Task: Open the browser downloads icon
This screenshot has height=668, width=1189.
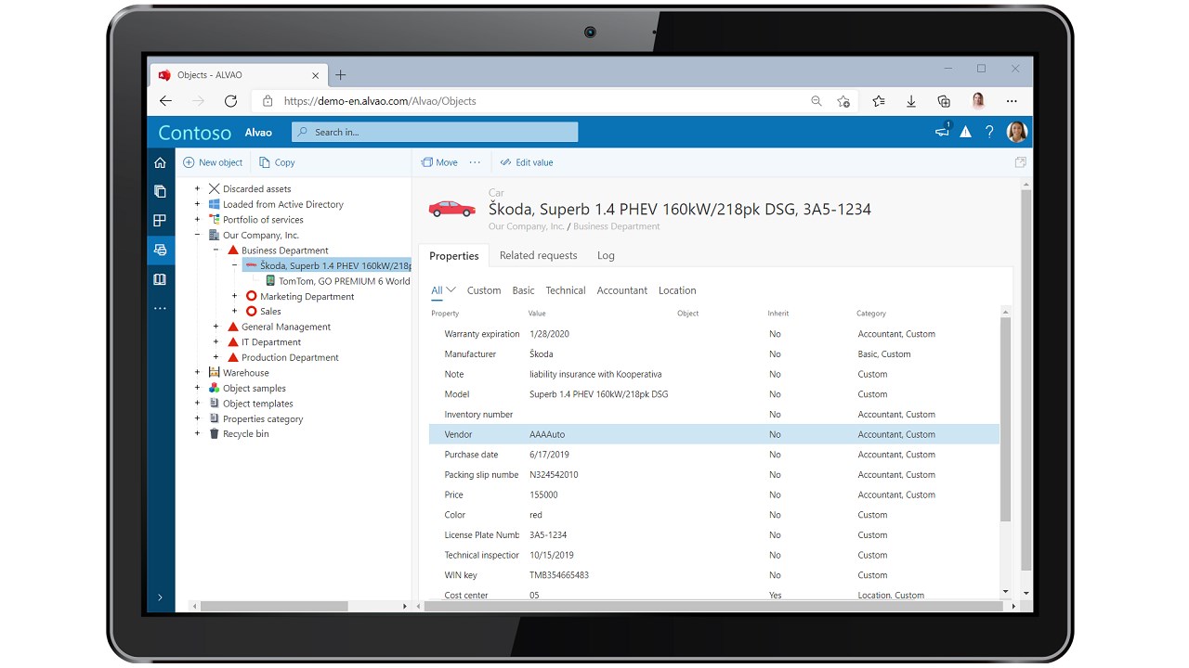Action: 911,101
